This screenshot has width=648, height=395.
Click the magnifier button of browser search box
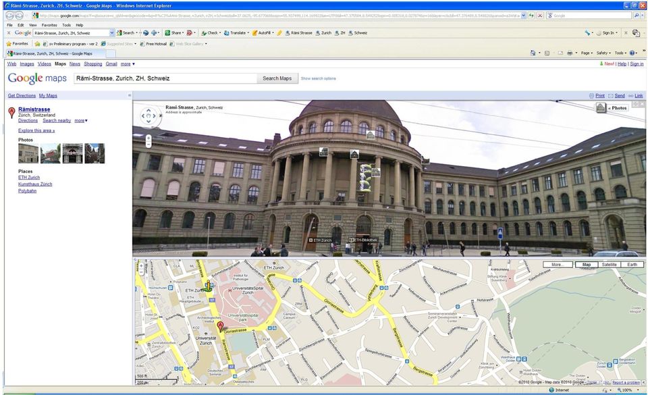coord(637,16)
